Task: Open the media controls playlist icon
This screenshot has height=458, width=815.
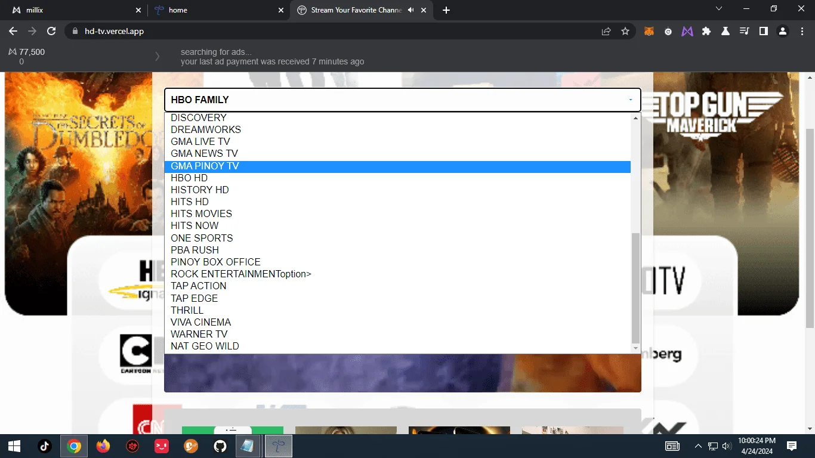Action: tap(745, 31)
